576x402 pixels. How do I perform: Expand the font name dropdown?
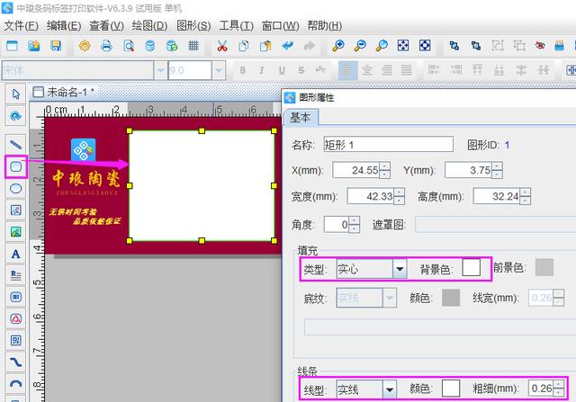[160, 70]
